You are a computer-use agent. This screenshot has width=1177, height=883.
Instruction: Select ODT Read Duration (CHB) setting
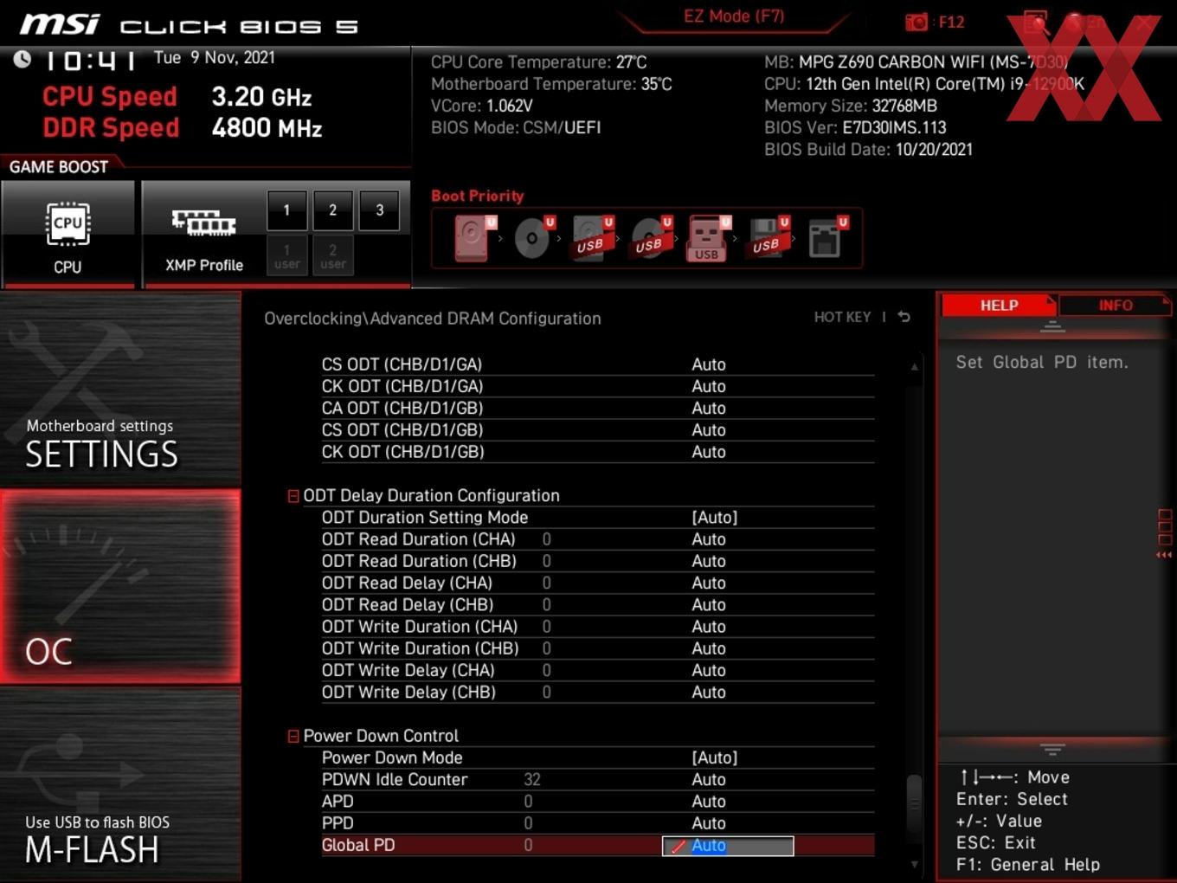(597, 561)
